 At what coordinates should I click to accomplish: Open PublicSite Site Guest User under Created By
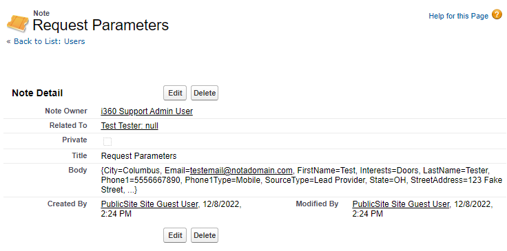[149, 204]
